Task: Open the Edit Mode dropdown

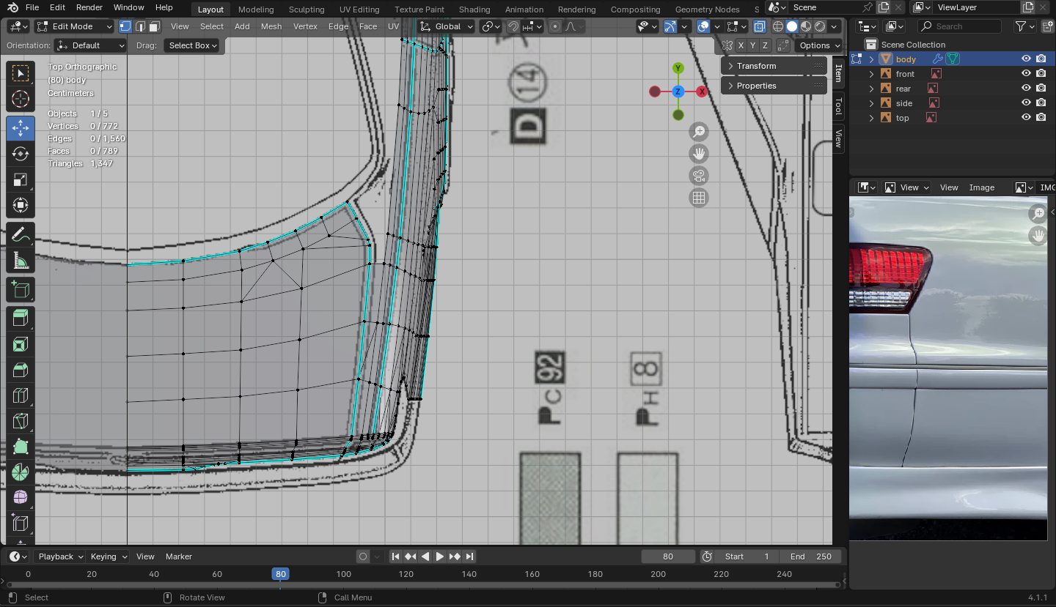Action: point(73,26)
